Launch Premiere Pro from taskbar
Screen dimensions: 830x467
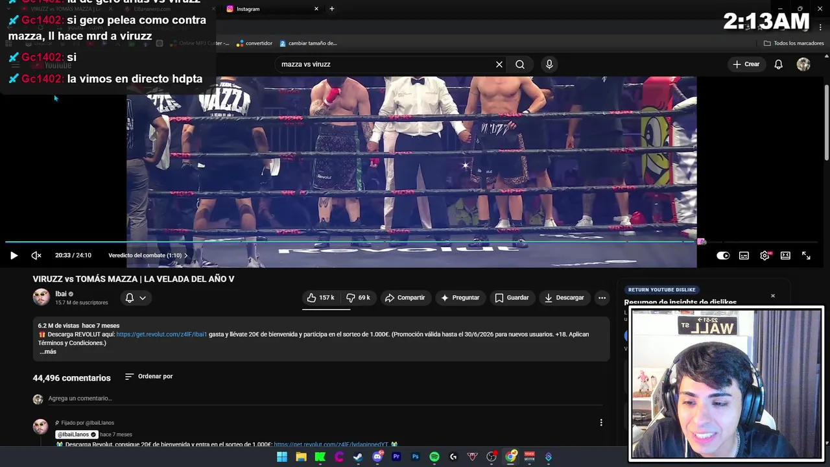(396, 457)
